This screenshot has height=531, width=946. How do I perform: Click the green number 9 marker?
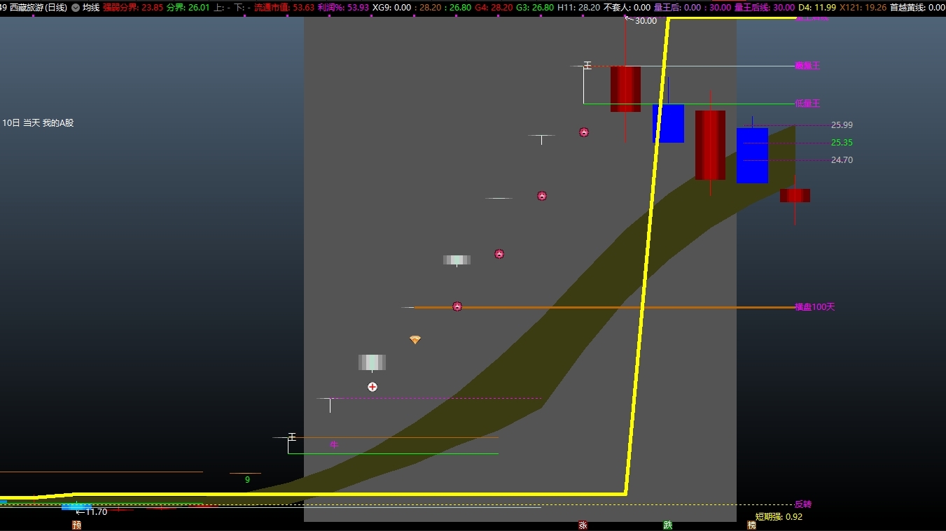coord(247,480)
